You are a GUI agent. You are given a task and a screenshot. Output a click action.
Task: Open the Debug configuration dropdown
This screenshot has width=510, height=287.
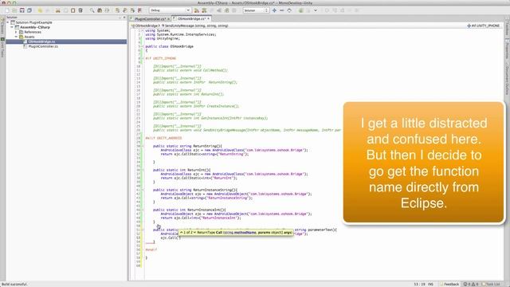tap(170, 10)
